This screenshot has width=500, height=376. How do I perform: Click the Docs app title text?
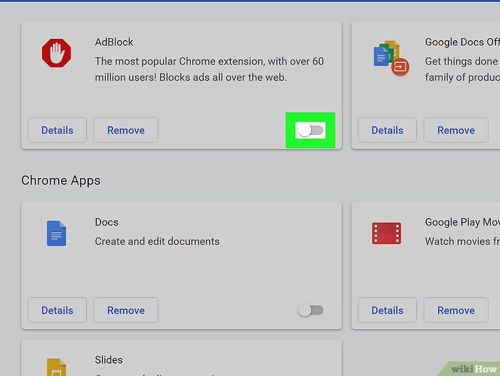[107, 222]
